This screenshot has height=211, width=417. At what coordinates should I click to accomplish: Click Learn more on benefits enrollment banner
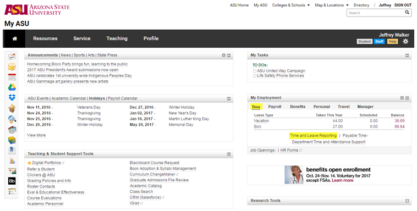(x=343, y=180)
